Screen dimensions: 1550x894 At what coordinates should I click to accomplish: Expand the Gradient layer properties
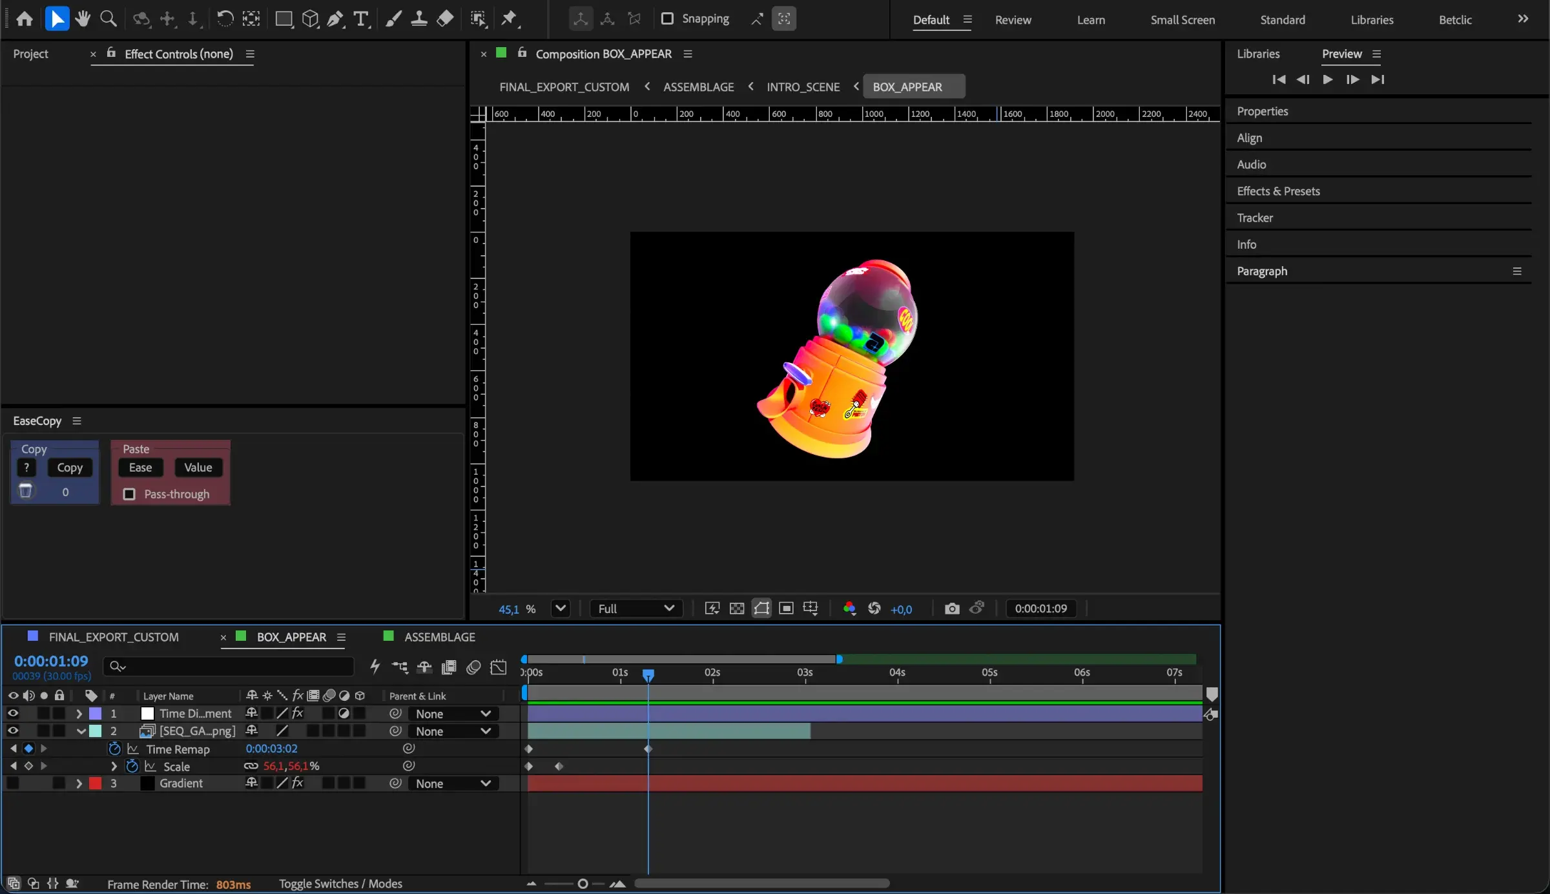[x=79, y=783]
